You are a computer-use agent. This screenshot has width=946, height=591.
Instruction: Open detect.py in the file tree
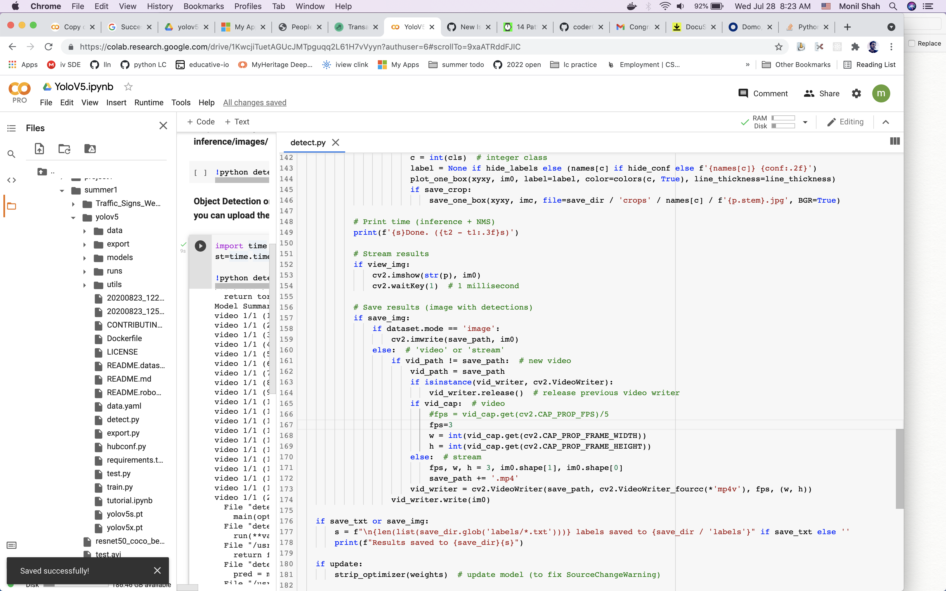[123, 419]
